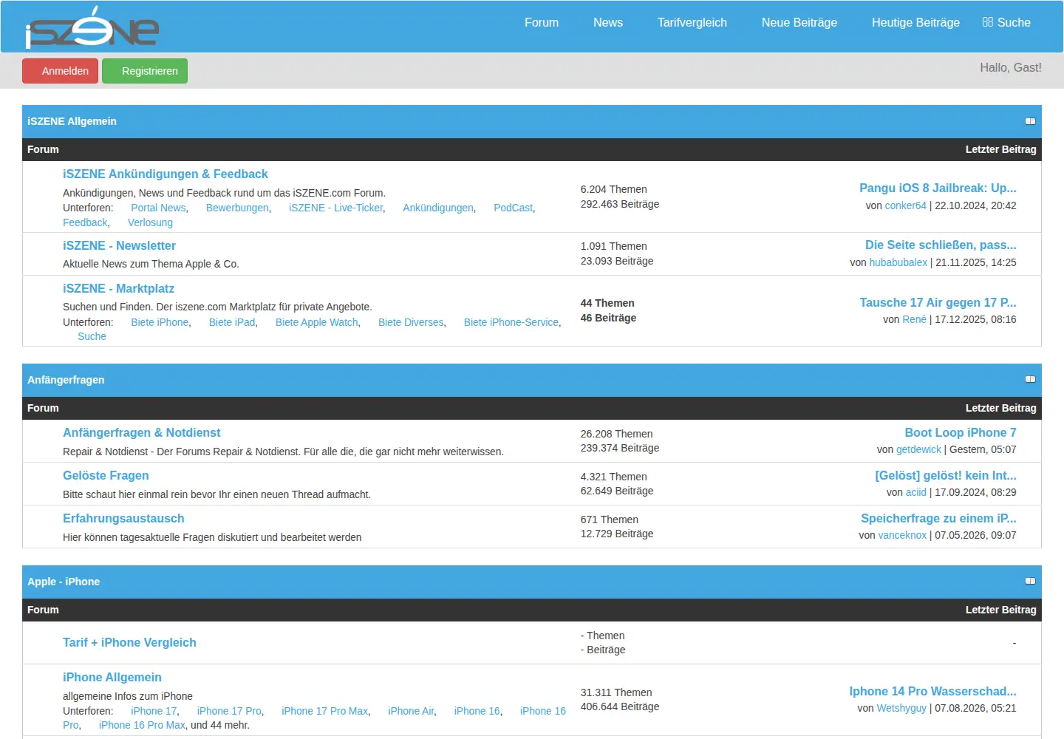View user profile Wetshyguy
1064x739 pixels.
click(x=901, y=708)
